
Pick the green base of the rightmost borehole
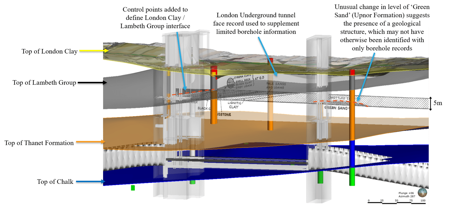(352, 176)
